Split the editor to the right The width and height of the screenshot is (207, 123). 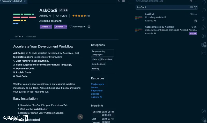pyautogui.click(x=123, y=1)
